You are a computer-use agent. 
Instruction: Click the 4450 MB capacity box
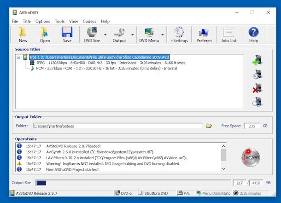256,183
